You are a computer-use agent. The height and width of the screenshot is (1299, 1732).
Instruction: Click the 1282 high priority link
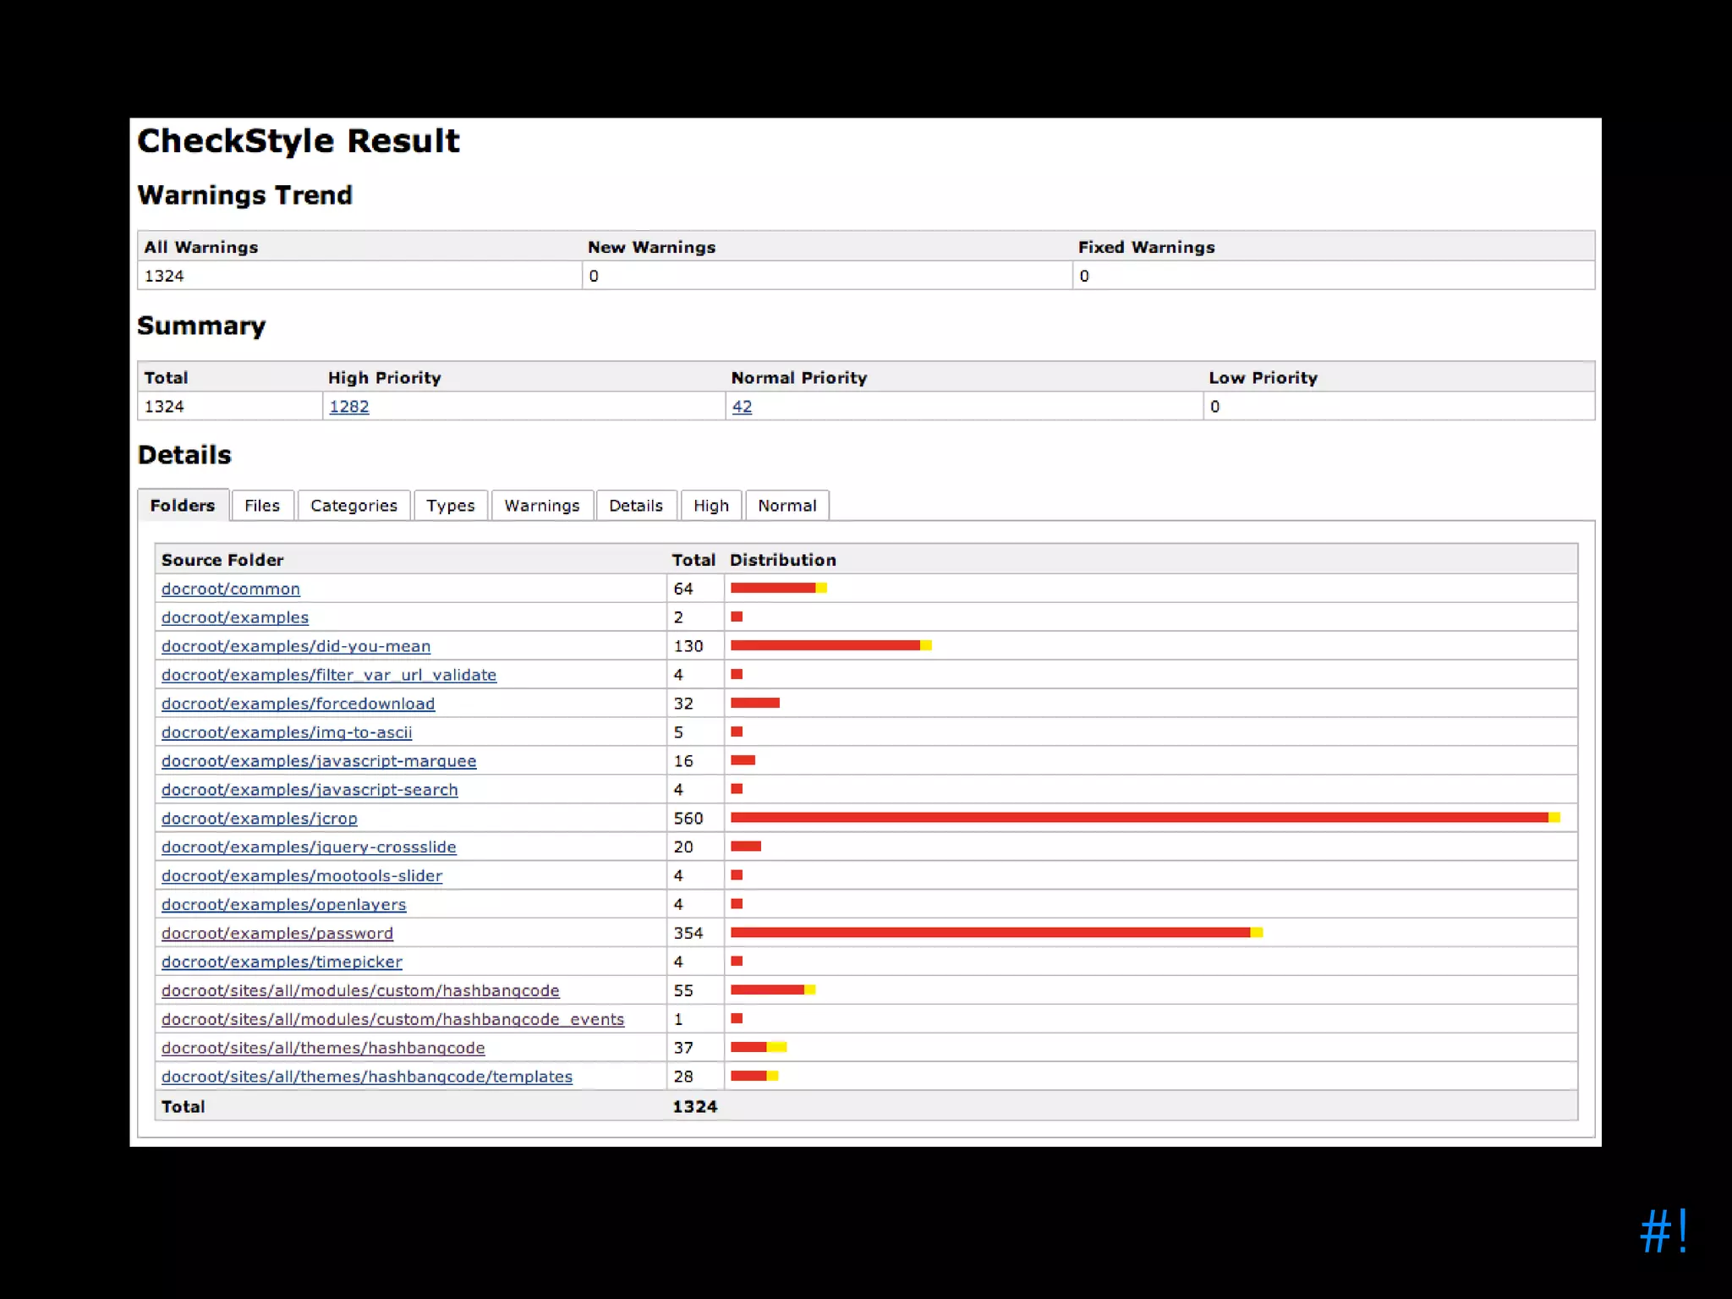click(348, 407)
